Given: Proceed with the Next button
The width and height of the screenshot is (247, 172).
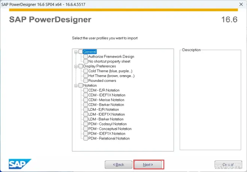Looking at the screenshot, I should coord(148,165).
